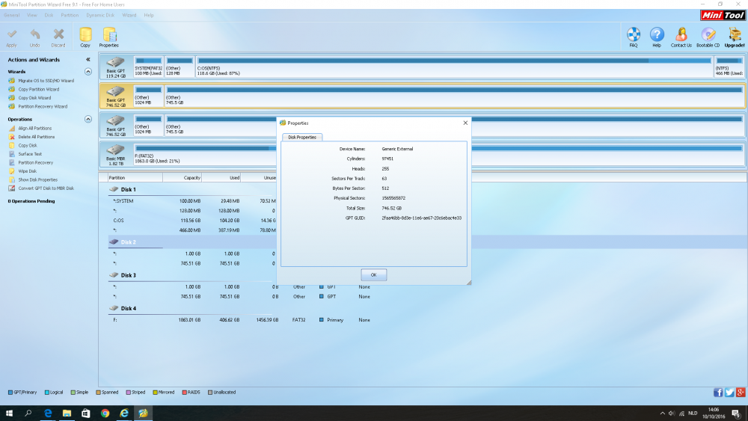Open the FAQ lifebuoy icon
748x421 pixels.
click(x=634, y=36)
